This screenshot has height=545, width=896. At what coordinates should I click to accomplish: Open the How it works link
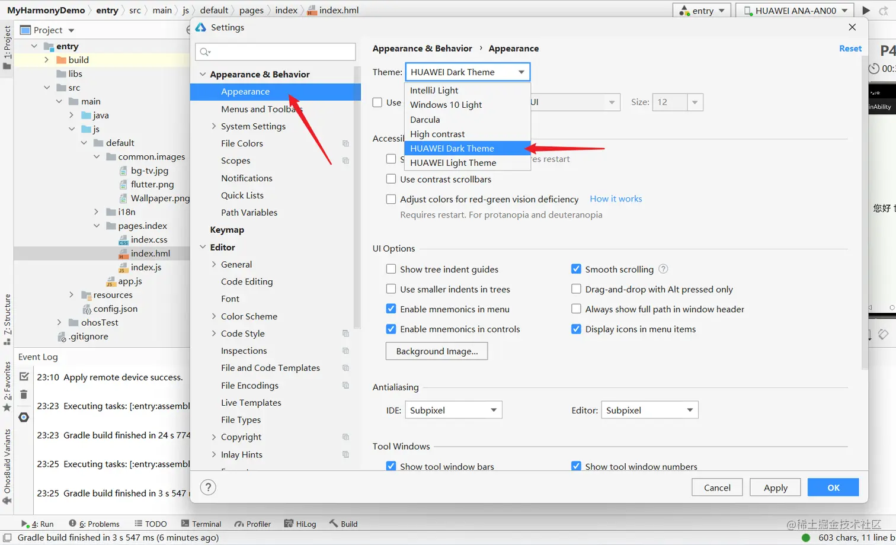click(x=616, y=198)
